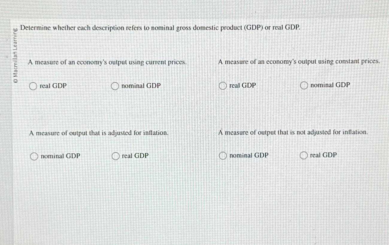Select nominal GDP for the constant prices question
This screenshot has height=245, width=389.
click(x=305, y=86)
